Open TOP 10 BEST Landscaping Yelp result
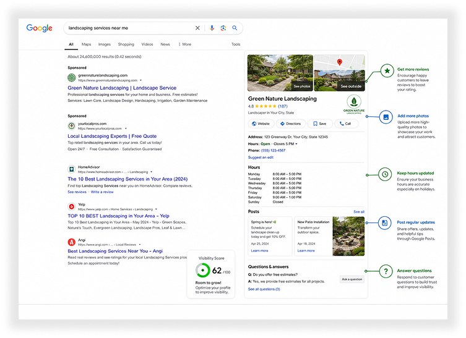466x338 pixels. point(118,216)
